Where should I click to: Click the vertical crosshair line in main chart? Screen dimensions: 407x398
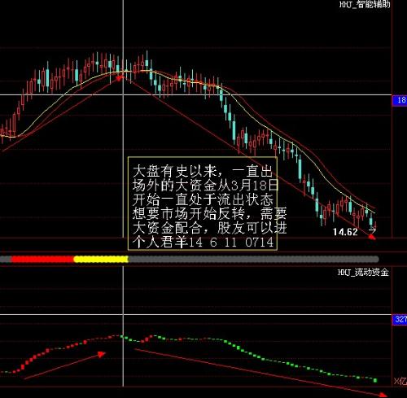(x=123, y=120)
